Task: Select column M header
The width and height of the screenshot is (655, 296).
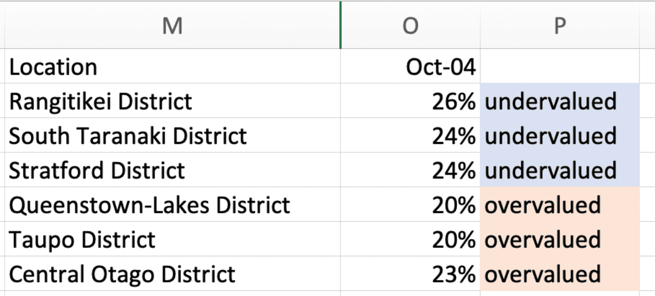Action: point(172,26)
